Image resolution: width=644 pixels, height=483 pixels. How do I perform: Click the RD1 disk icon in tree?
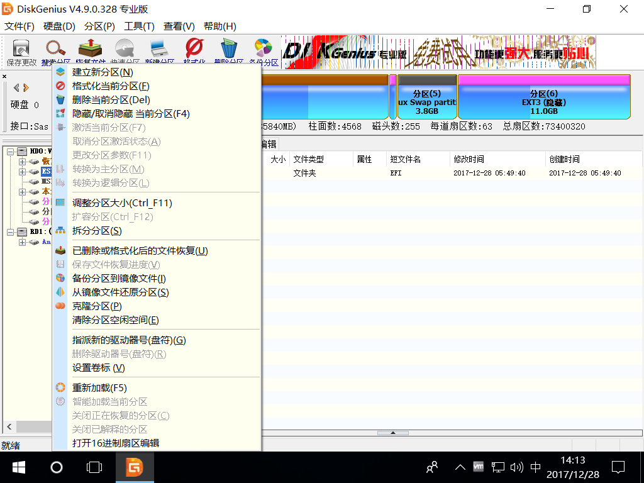pos(22,231)
